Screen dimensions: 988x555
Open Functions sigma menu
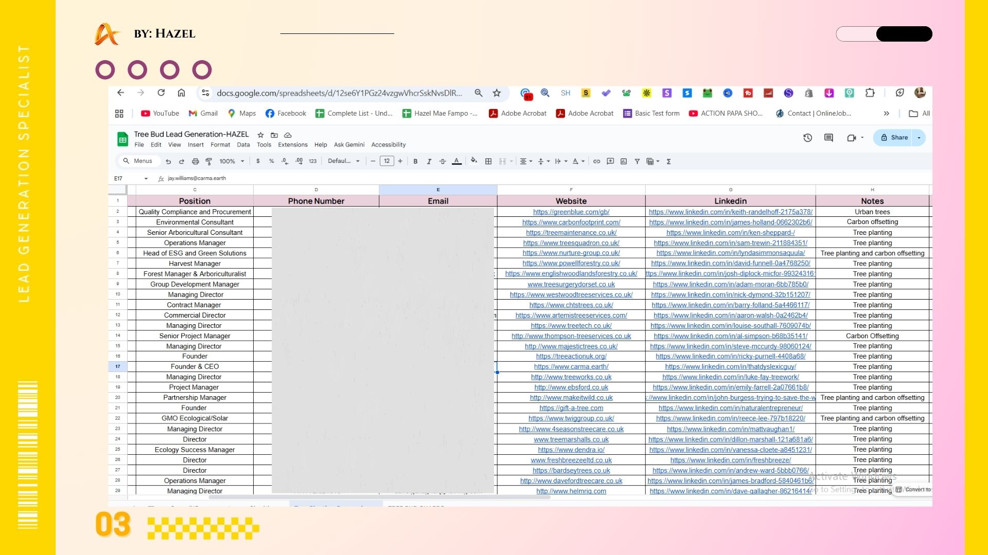(668, 161)
